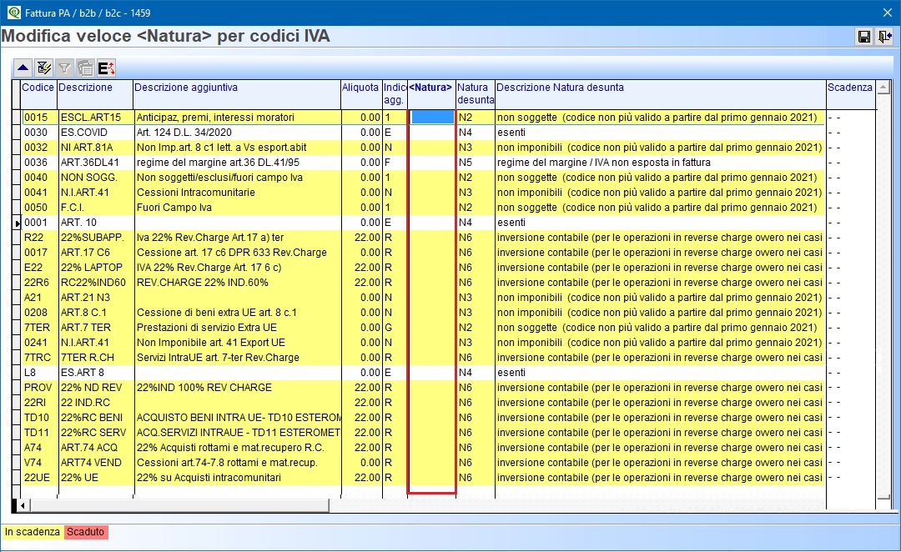
Task: Click the Natura field in the ES.COVID row
Action: point(432,132)
